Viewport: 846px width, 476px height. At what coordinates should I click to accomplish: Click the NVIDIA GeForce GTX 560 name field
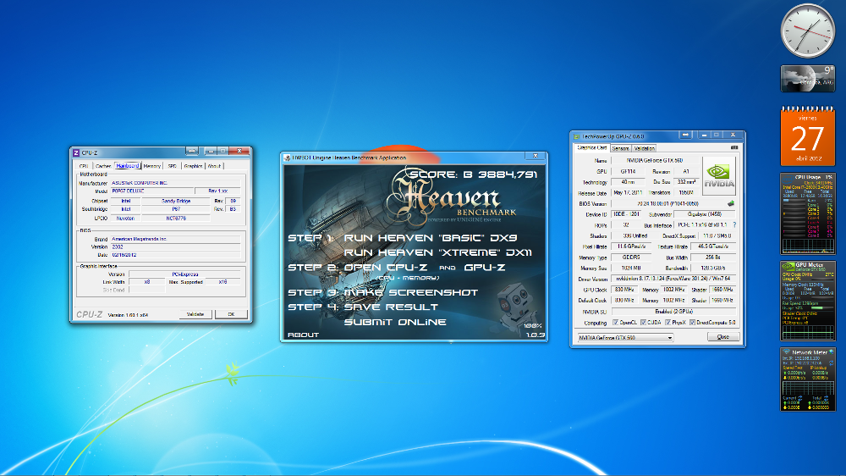pos(655,160)
